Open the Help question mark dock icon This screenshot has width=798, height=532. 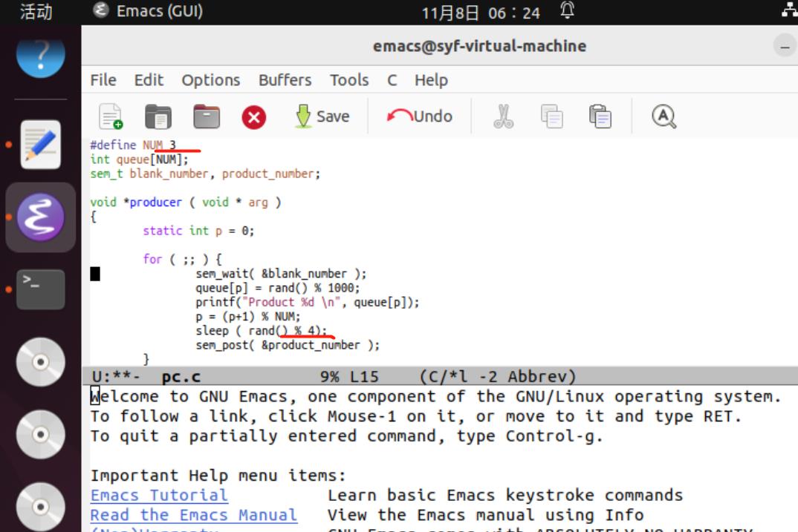point(41,56)
